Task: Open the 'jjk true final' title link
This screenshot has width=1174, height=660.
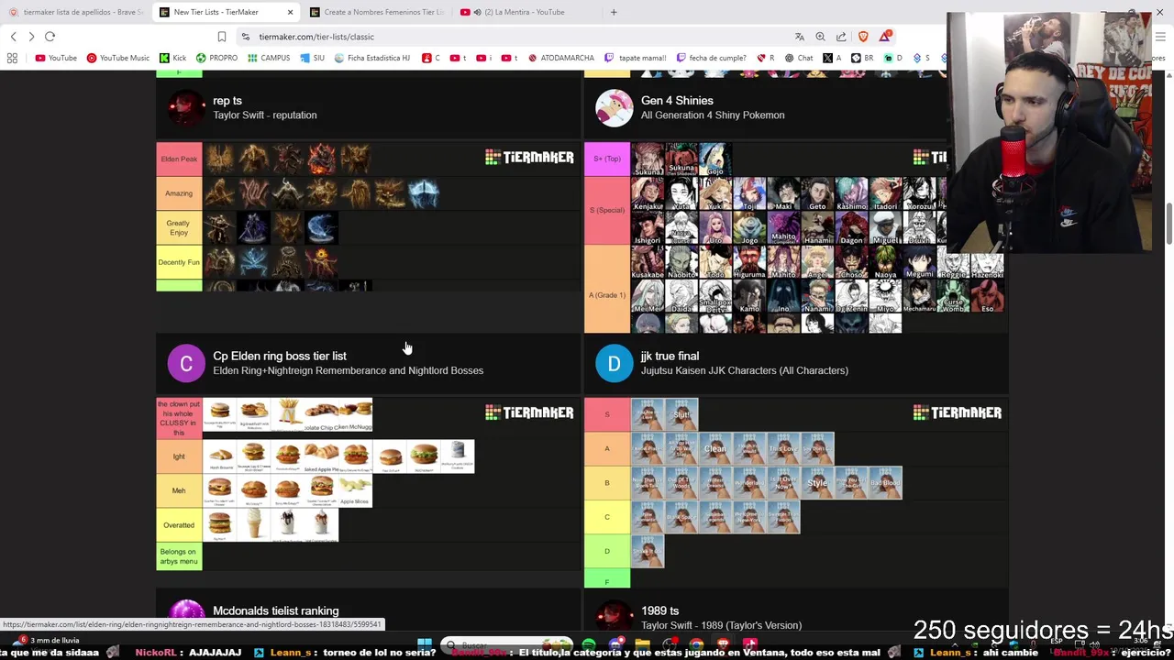Action: pyautogui.click(x=670, y=356)
